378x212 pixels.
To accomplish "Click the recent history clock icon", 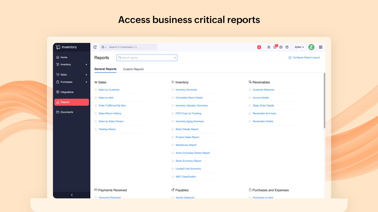I will (x=95, y=47).
